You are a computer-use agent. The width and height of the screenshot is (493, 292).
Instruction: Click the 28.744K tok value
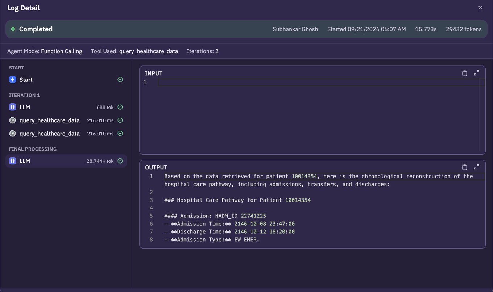100,161
